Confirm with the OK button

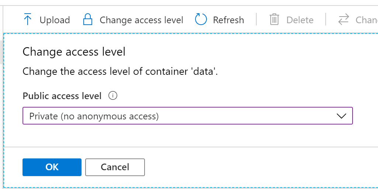52,167
